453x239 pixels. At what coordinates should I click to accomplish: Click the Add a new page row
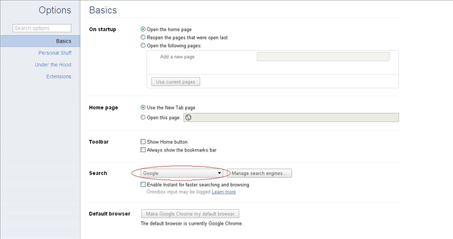click(272, 57)
